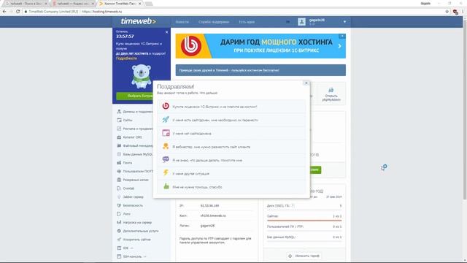This screenshot has height=263, width=467.
Task: Open the Есть идея header menu
Action: click(x=247, y=22)
